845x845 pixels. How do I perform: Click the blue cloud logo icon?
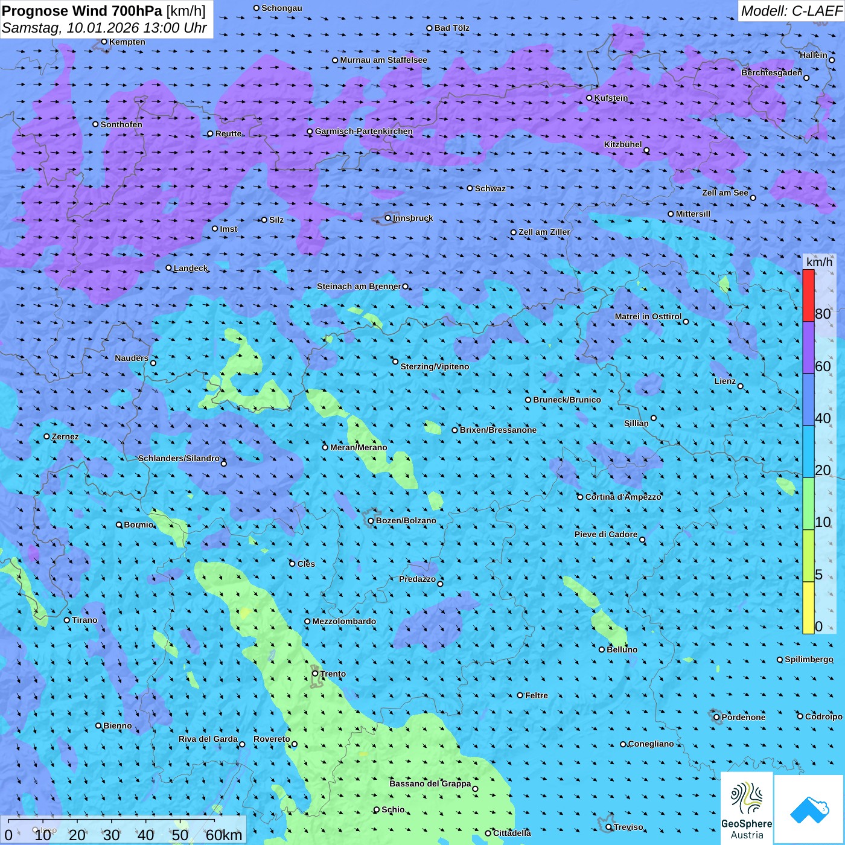[809, 809]
